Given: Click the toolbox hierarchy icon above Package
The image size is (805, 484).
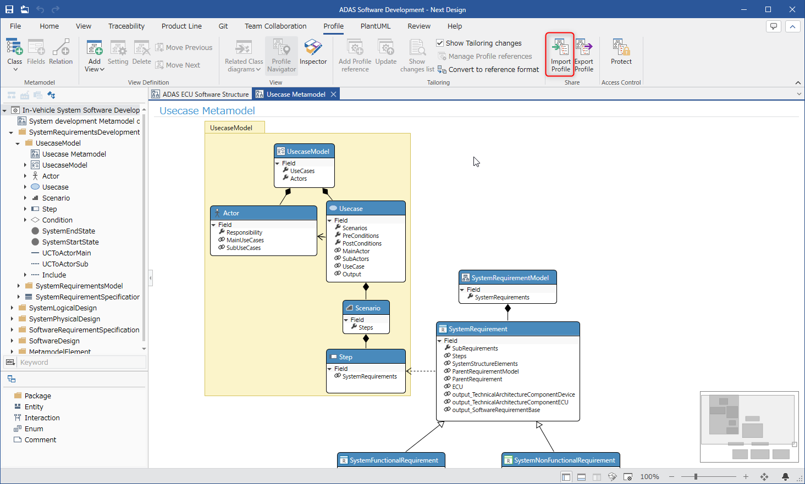Looking at the screenshot, I should click(x=12, y=379).
